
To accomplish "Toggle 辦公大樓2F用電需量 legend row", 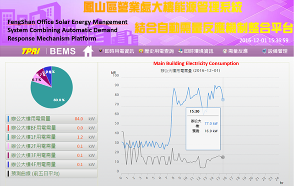I will 52,146.
